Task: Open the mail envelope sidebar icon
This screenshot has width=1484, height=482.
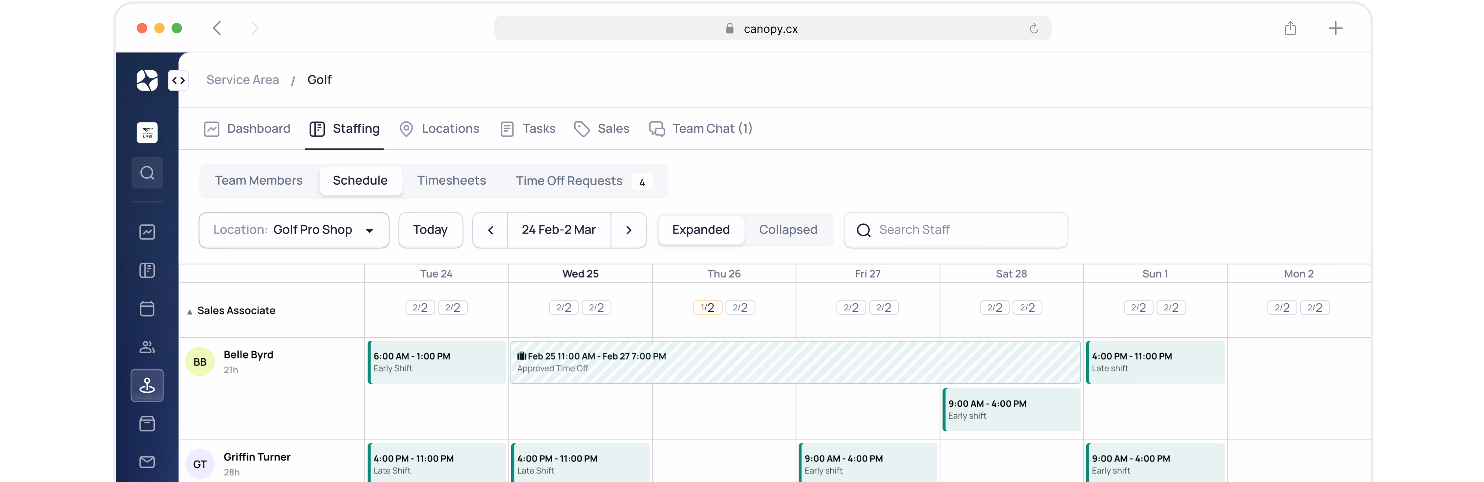Action: [x=147, y=462]
